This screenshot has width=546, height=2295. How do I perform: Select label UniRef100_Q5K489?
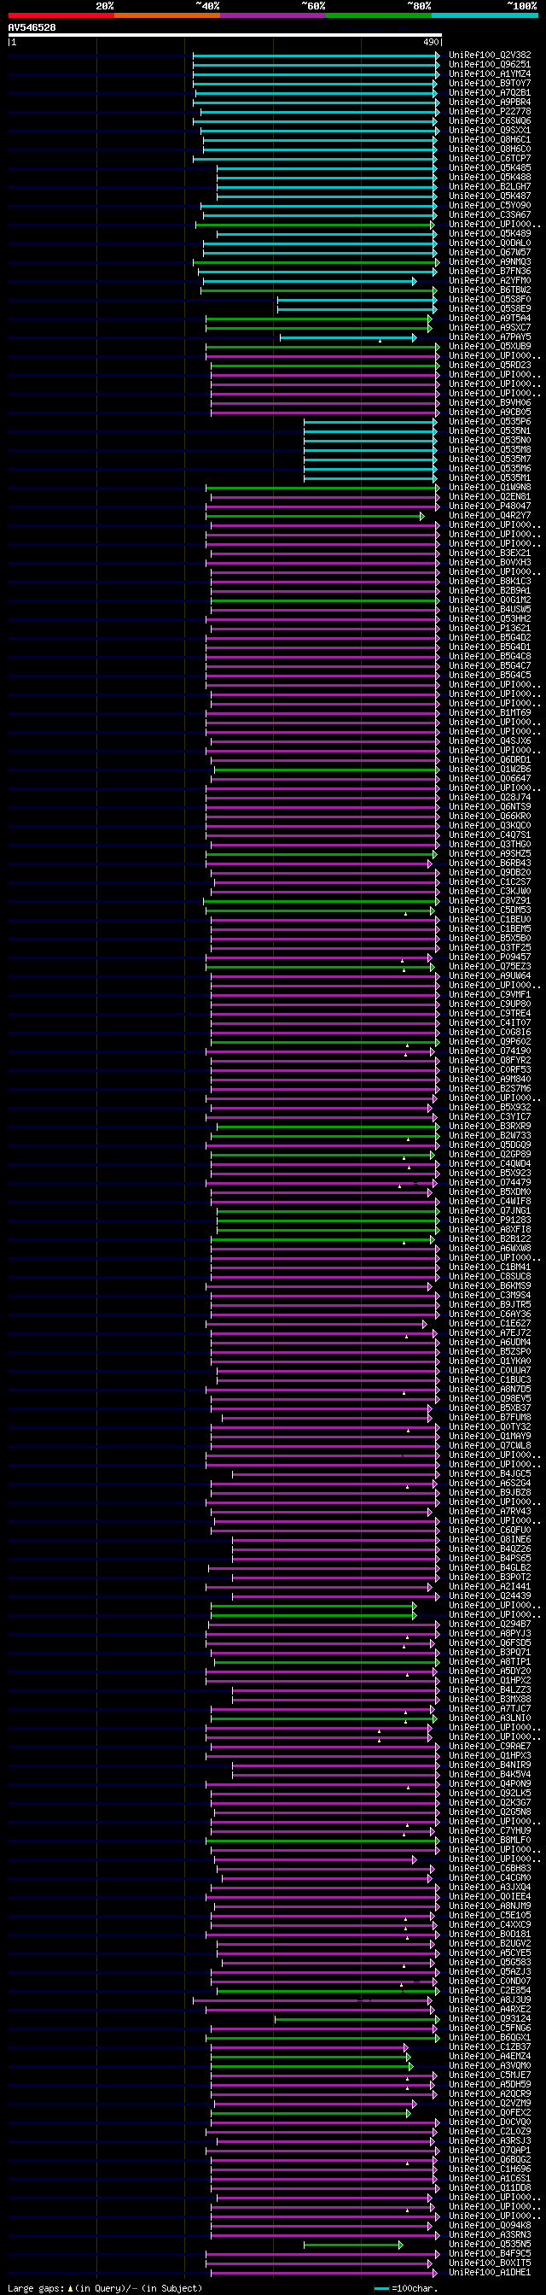click(x=490, y=233)
